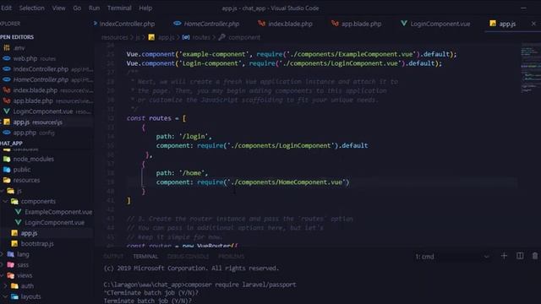Click 'component' symbol in the breadcrumb
The image size is (541, 304).
click(244, 37)
